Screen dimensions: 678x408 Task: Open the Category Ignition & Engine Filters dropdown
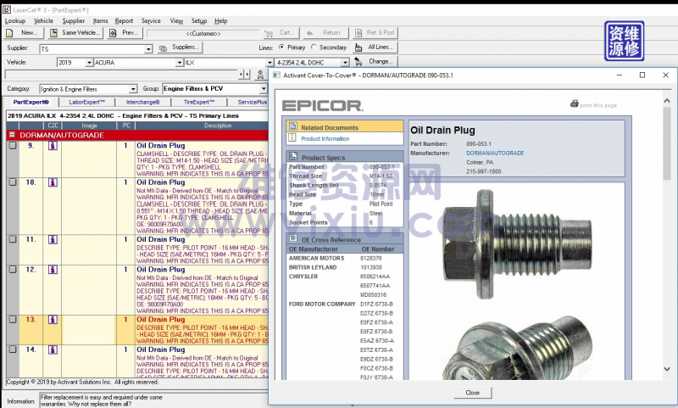(x=133, y=89)
